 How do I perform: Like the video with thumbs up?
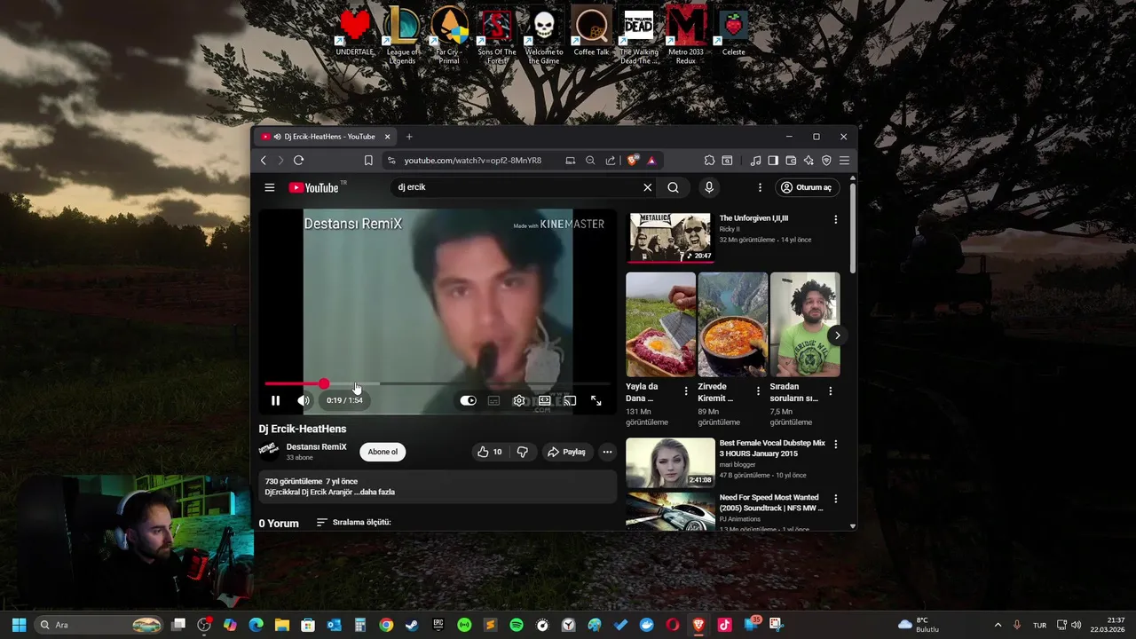489,452
